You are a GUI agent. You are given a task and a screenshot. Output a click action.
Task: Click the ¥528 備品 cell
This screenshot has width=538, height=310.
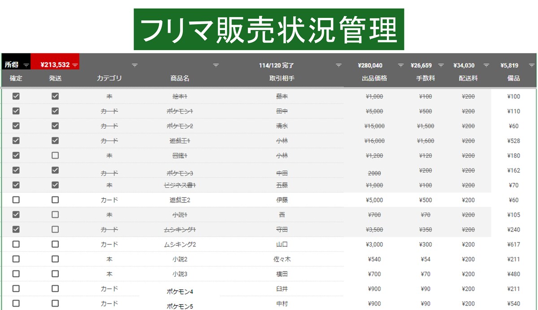coord(514,141)
